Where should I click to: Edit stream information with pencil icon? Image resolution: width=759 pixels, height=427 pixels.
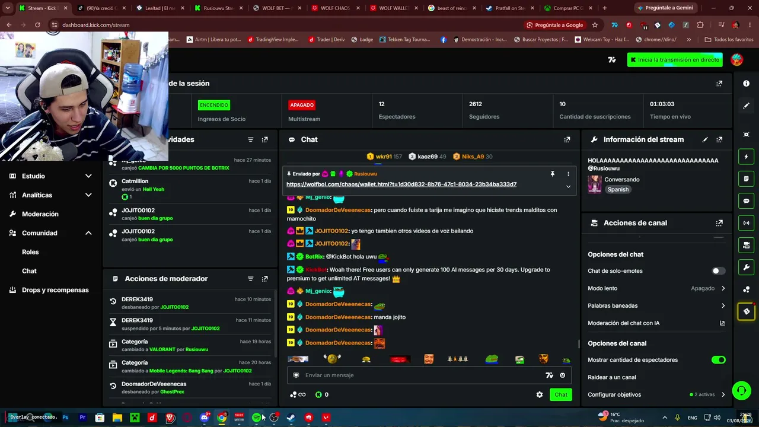tap(705, 139)
